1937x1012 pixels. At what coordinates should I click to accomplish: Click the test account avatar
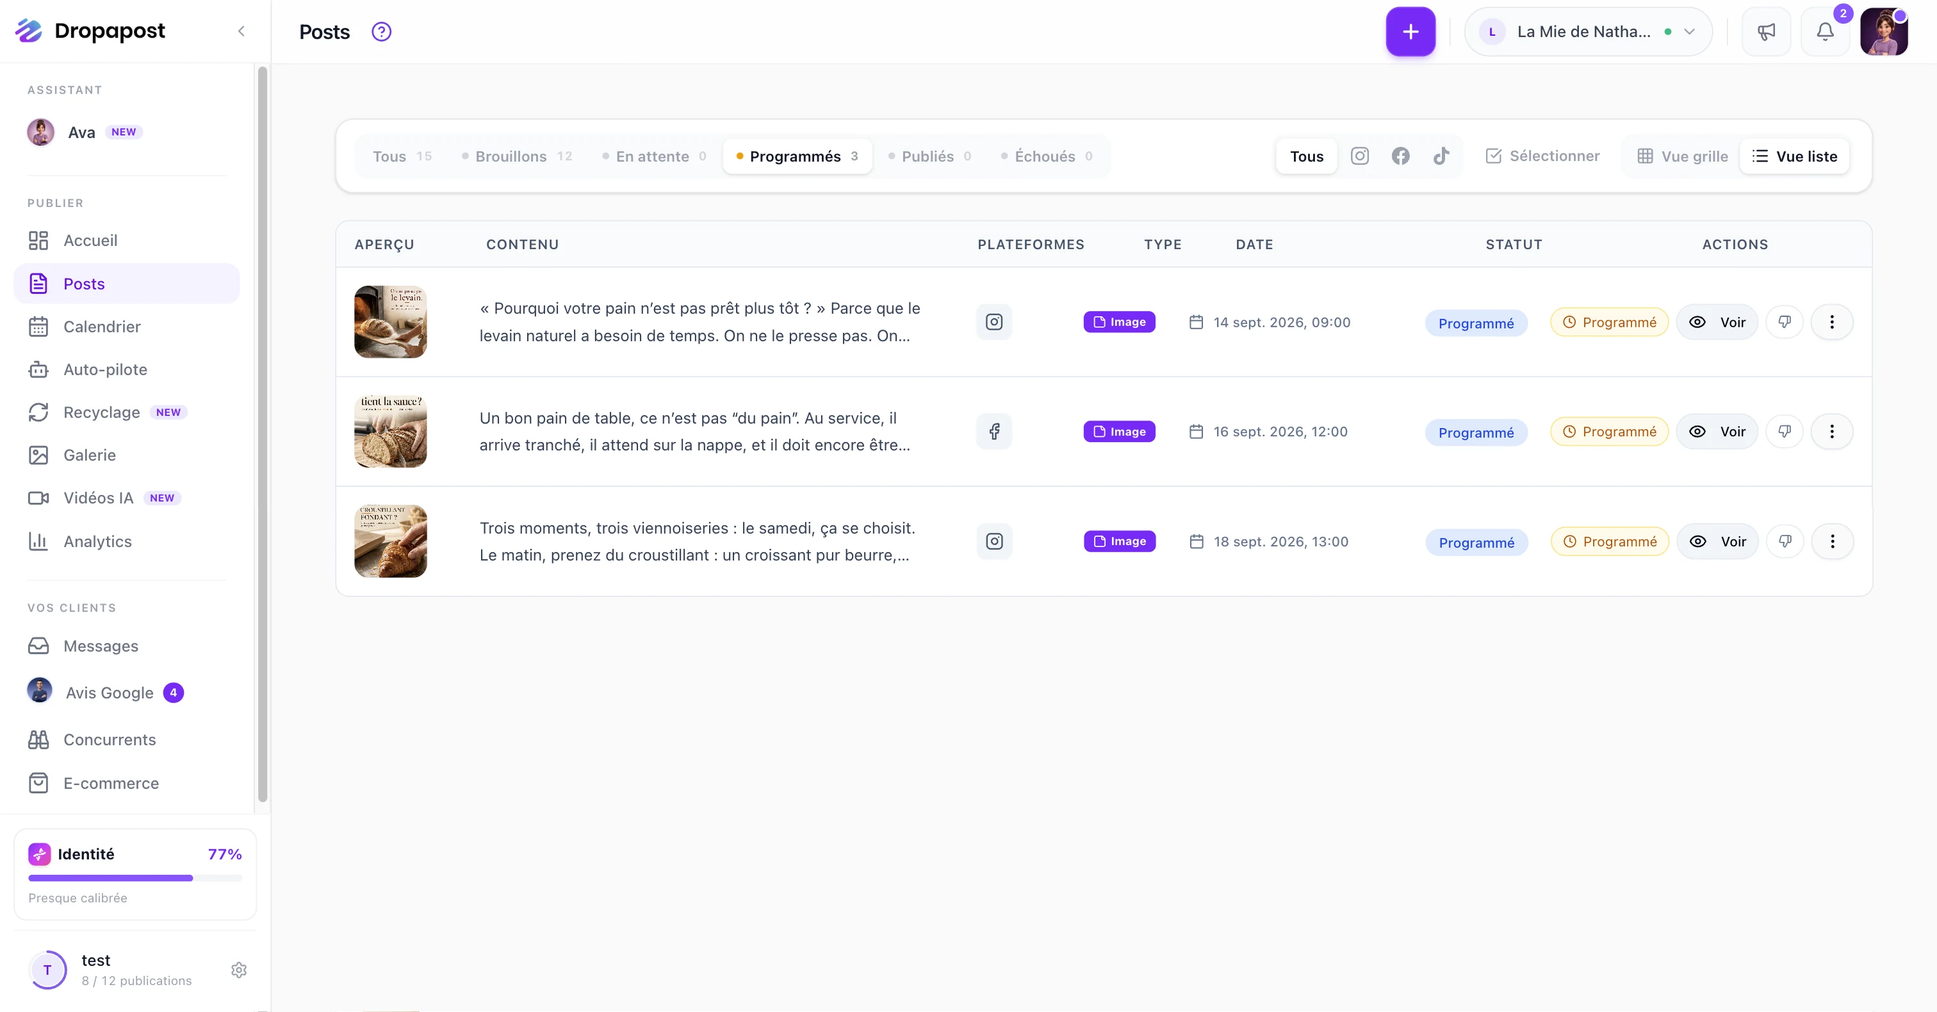(x=47, y=970)
